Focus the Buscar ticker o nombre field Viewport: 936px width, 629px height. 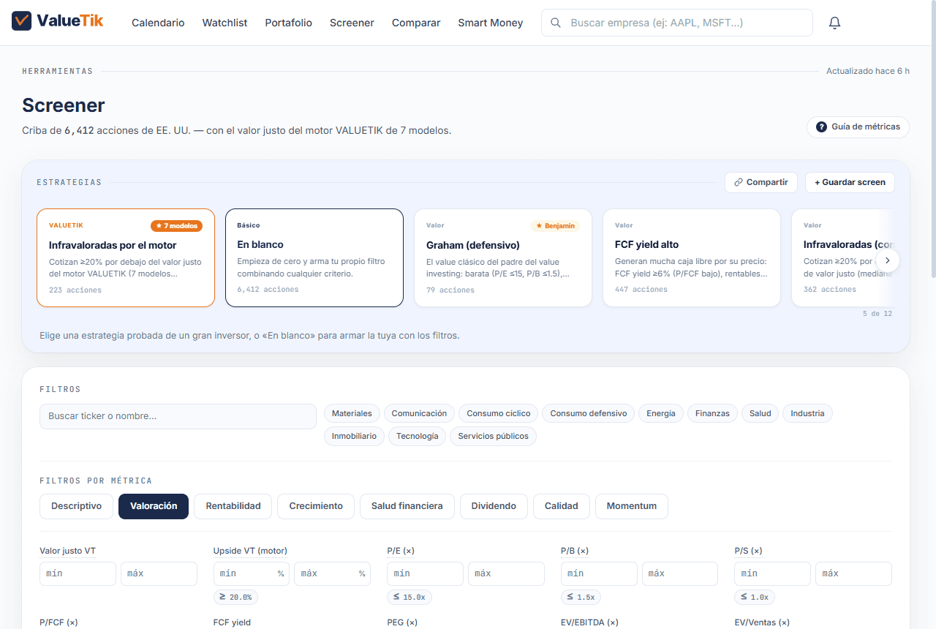178,416
